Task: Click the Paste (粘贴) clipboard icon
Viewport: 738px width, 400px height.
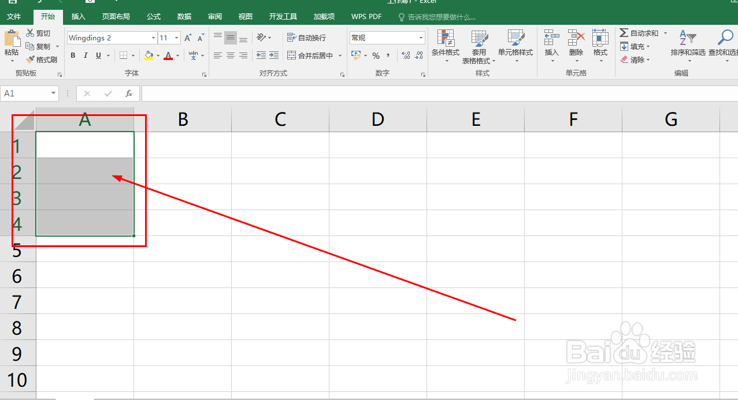Action: click(11, 39)
